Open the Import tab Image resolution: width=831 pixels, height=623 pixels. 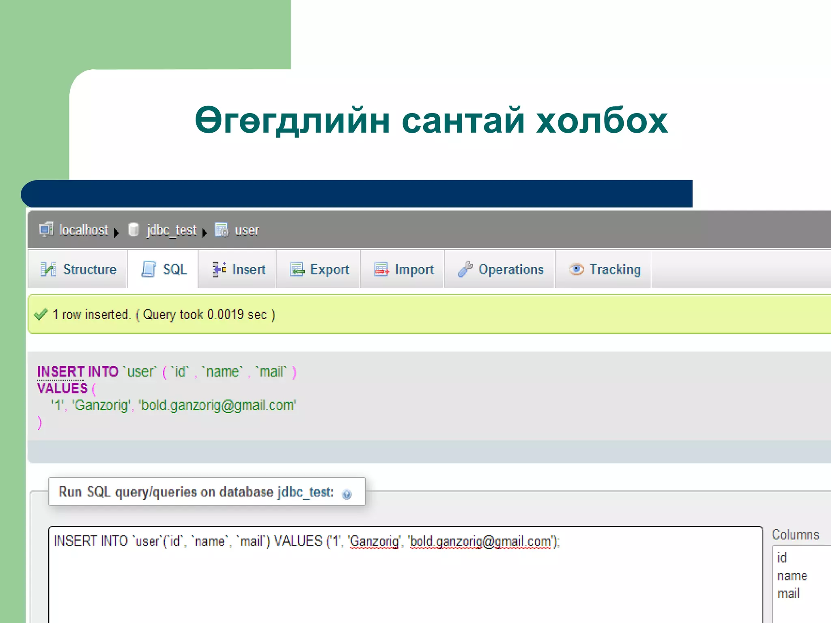point(403,269)
